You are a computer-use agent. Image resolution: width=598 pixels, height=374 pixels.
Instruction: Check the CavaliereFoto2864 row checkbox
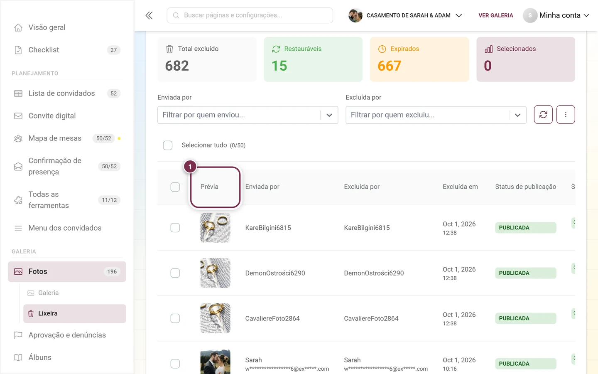tap(175, 318)
